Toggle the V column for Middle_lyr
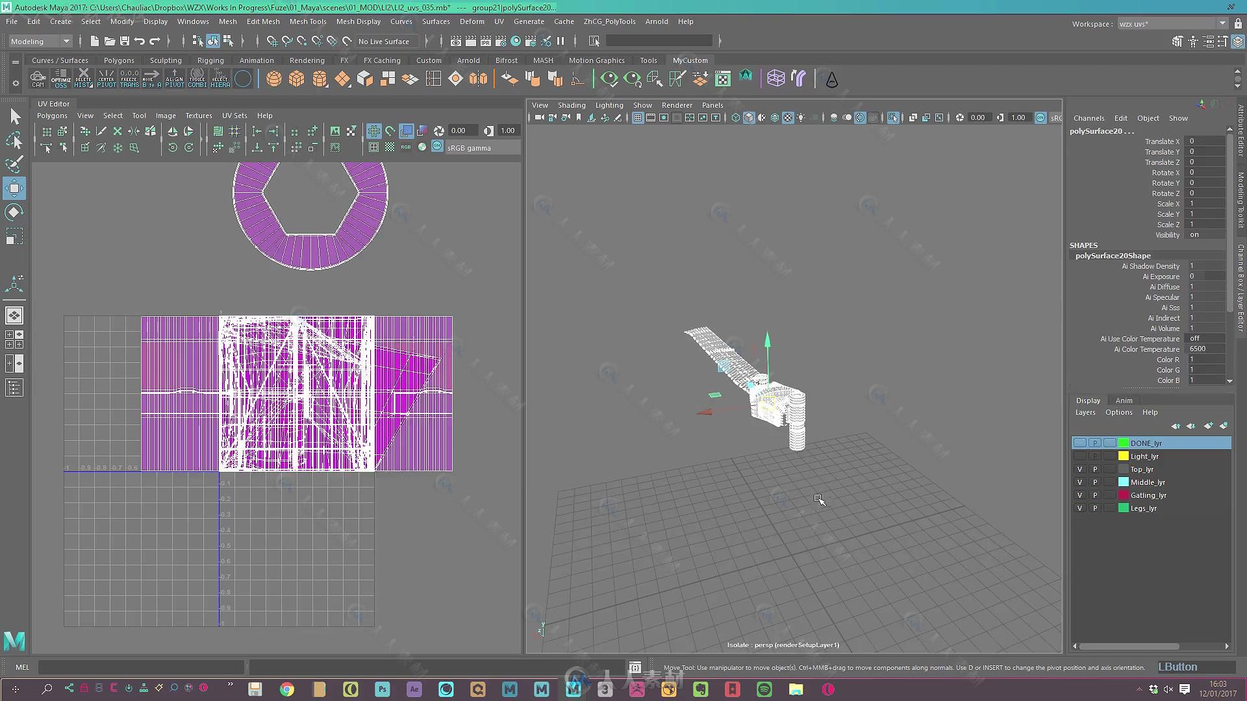Image resolution: width=1247 pixels, height=701 pixels. (x=1079, y=482)
